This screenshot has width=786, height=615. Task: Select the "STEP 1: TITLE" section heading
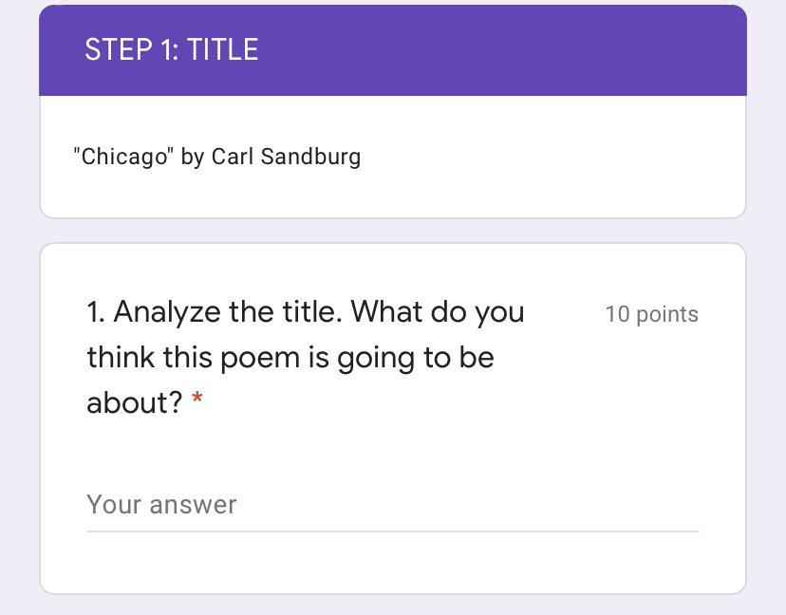(x=171, y=49)
